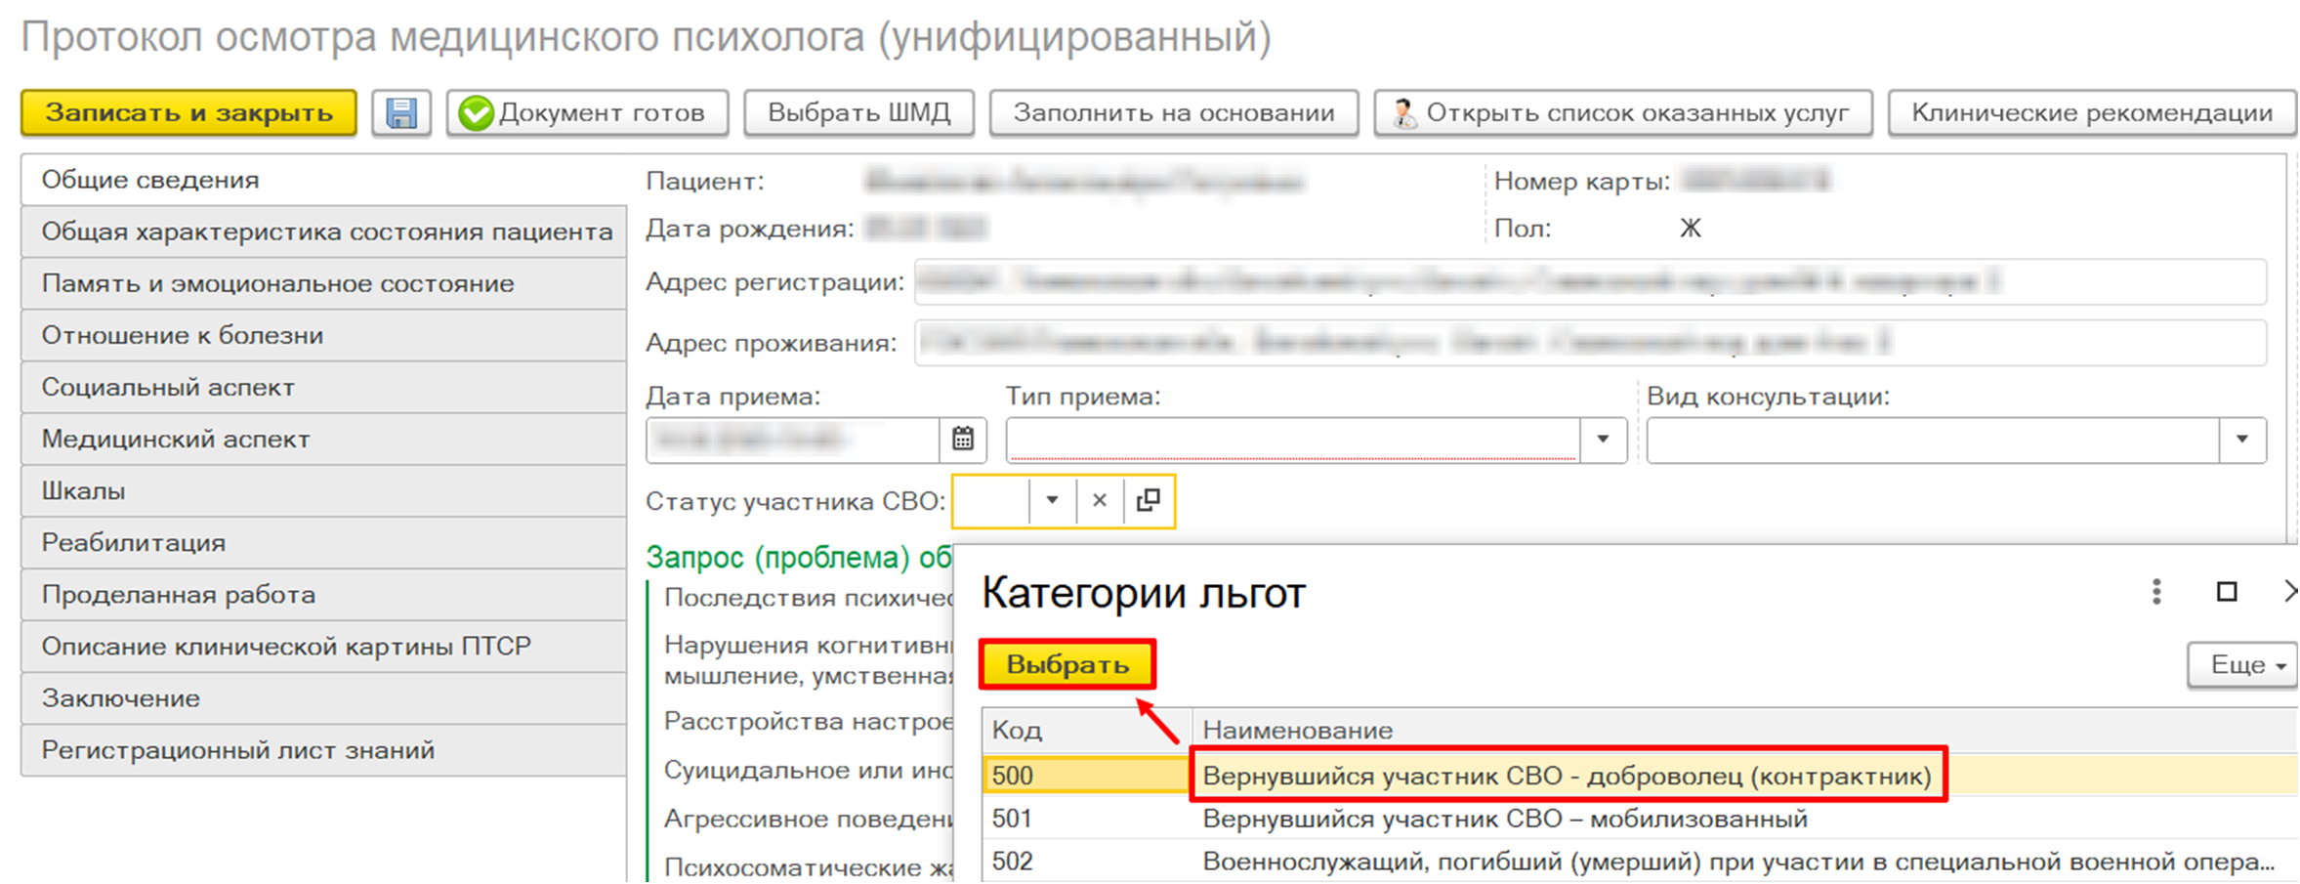
Task: Maximize the Категории льгот dialog
Action: pyautogui.click(x=2227, y=592)
